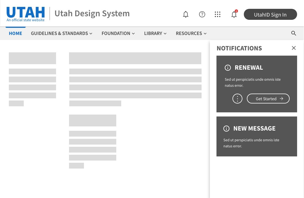Open the alerts bell icon near help
Image resolution: width=304 pixels, height=198 pixels.
click(x=186, y=14)
